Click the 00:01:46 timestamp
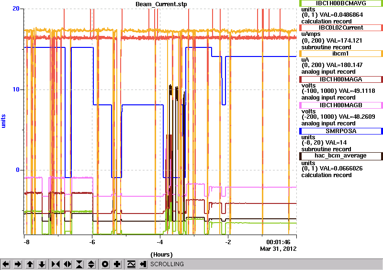Viewport: 383px width, 270px height. pyautogui.click(x=278, y=242)
